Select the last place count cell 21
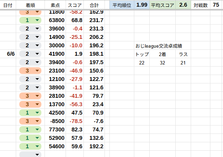 pos(183,63)
